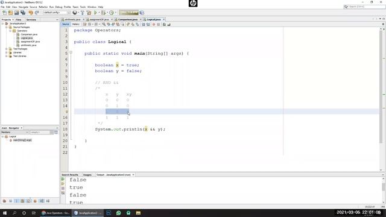This screenshot has height=217, width=386.
Task: Click the yellow Re-run with options icon in Output
Action: (x=63, y=184)
